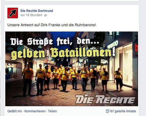
Task: Like the post with 'Gefällt mir'
Action: pyautogui.click(x=15, y=111)
